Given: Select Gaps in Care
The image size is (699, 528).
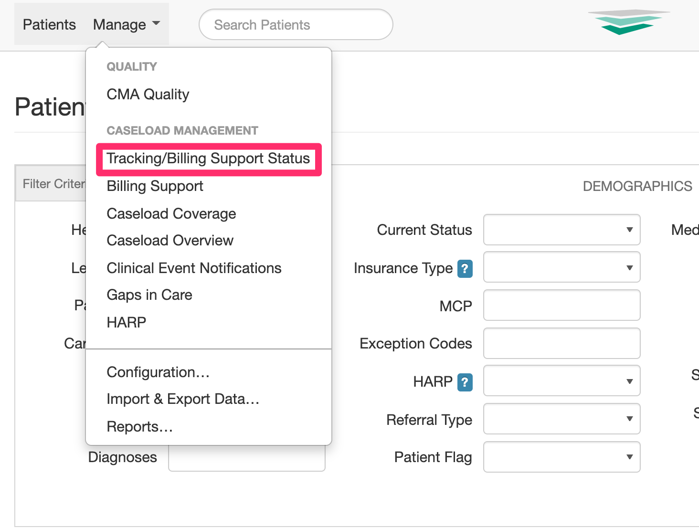Looking at the screenshot, I should pyautogui.click(x=149, y=295).
